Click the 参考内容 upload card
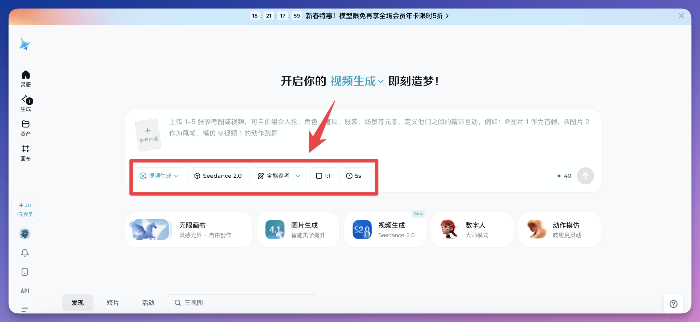This screenshot has height=322, width=700. [148, 135]
